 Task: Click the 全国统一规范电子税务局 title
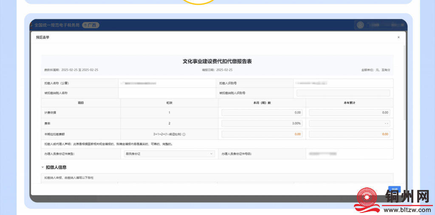click(x=56, y=25)
